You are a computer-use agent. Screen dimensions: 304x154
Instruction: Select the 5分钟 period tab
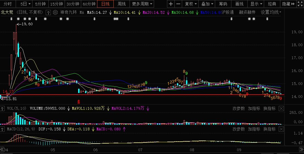coord(40,4)
